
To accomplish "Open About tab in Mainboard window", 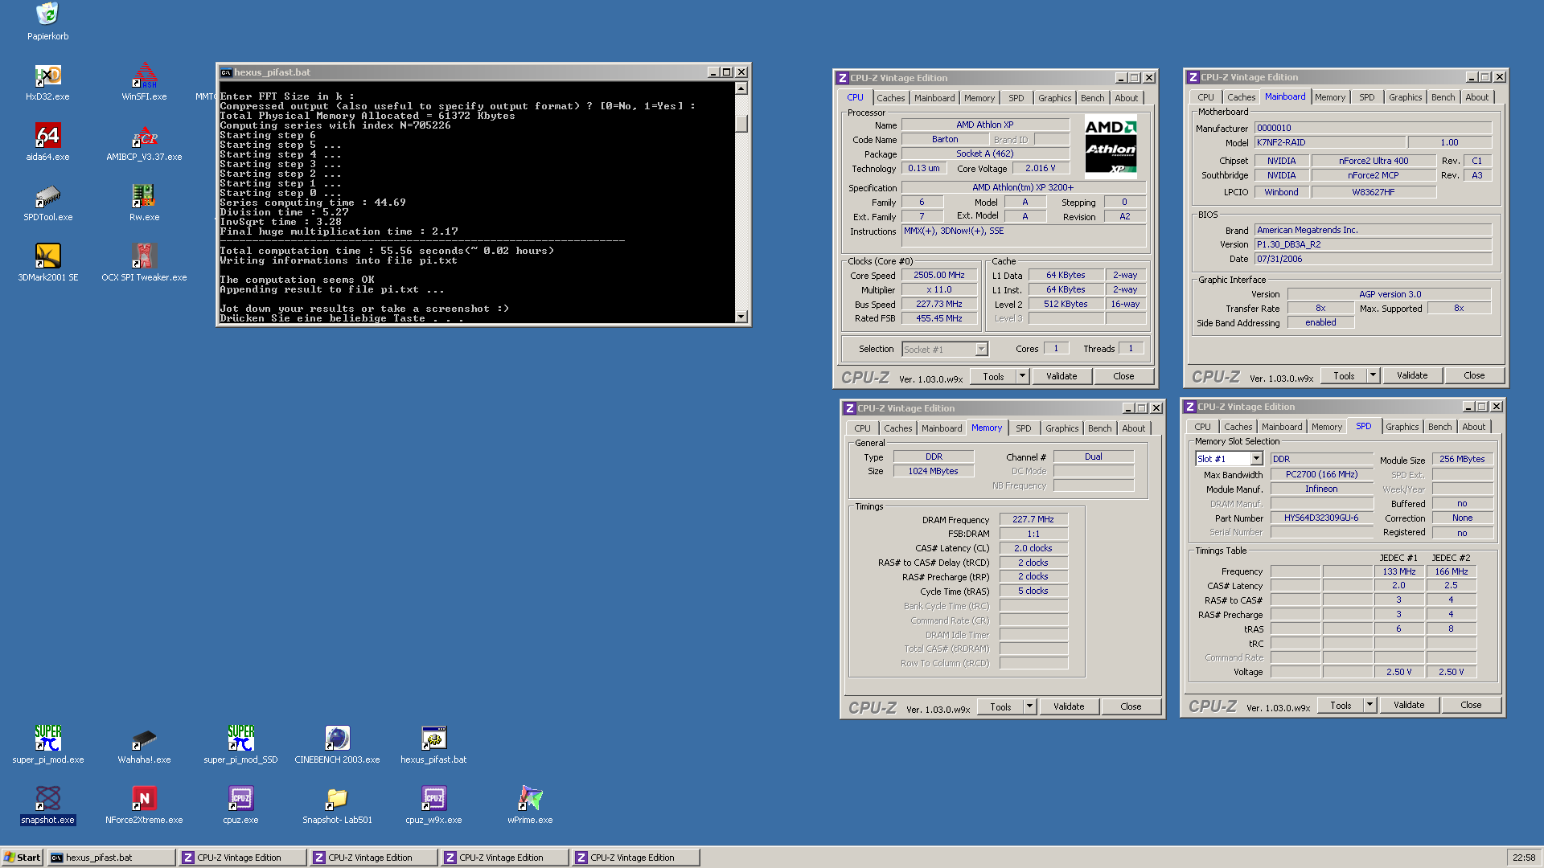I will pyautogui.click(x=1476, y=97).
